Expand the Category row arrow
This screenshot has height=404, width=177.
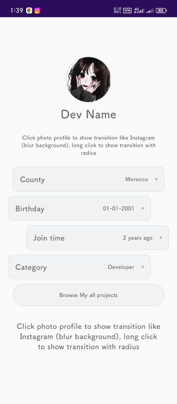[142, 267]
